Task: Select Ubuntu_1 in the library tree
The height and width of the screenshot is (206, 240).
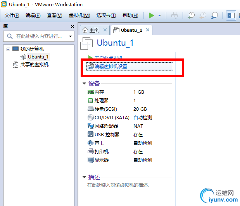Action: [x=38, y=57]
